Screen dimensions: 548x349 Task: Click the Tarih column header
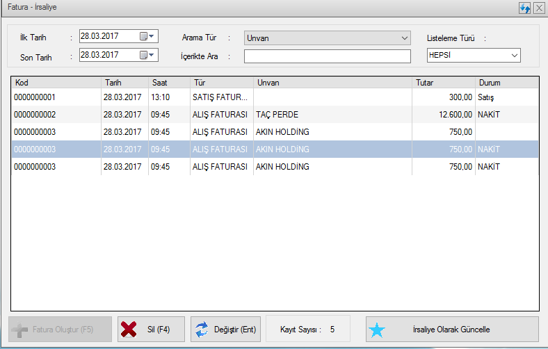click(124, 82)
